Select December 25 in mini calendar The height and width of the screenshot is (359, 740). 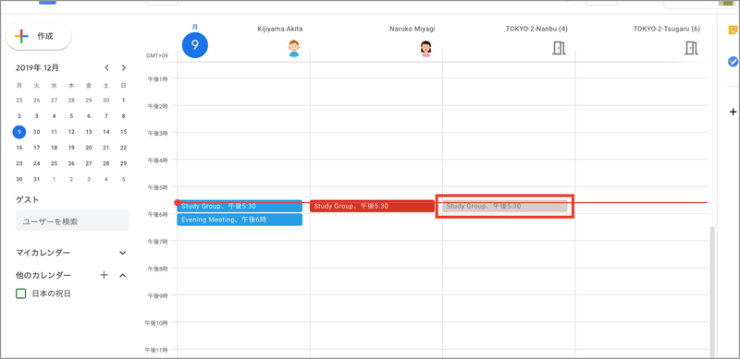55,163
